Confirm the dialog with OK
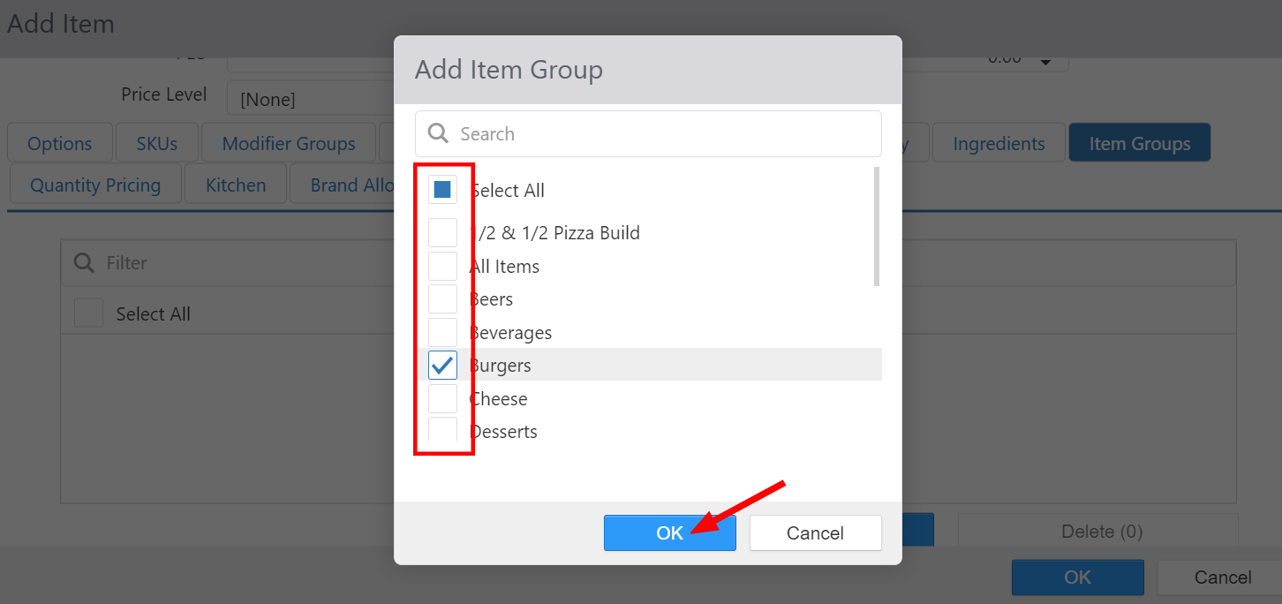The width and height of the screenshot is (1282, 604). click(669, 532)
